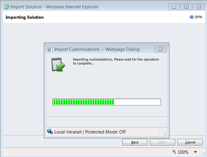Close the Import Solution window

[199, 7]
